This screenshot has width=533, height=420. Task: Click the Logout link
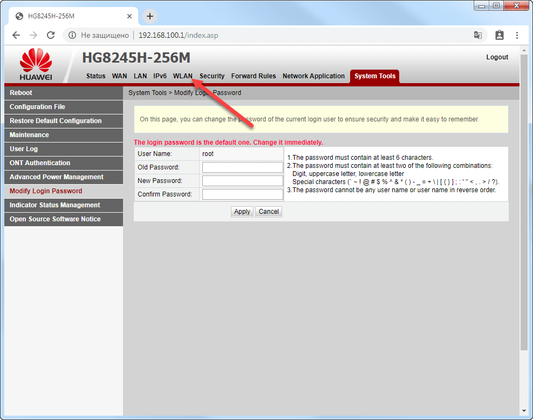coord(497,57)
